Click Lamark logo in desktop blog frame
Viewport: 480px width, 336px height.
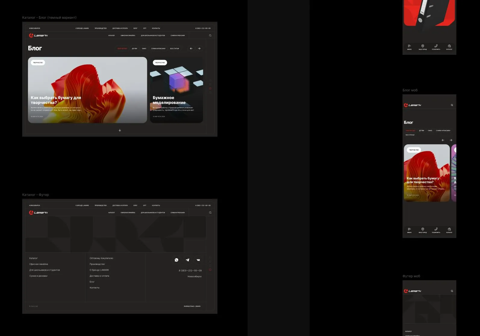pos(38,36)
